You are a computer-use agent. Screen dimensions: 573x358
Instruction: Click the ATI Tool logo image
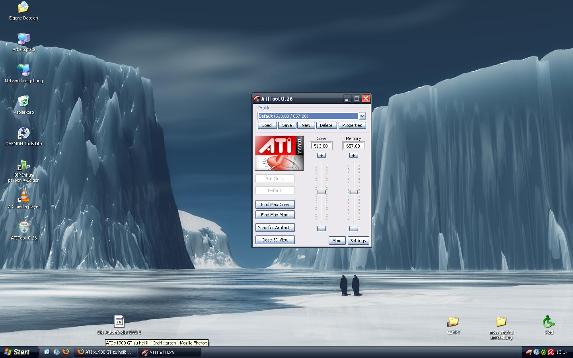(x=279, y=153)
